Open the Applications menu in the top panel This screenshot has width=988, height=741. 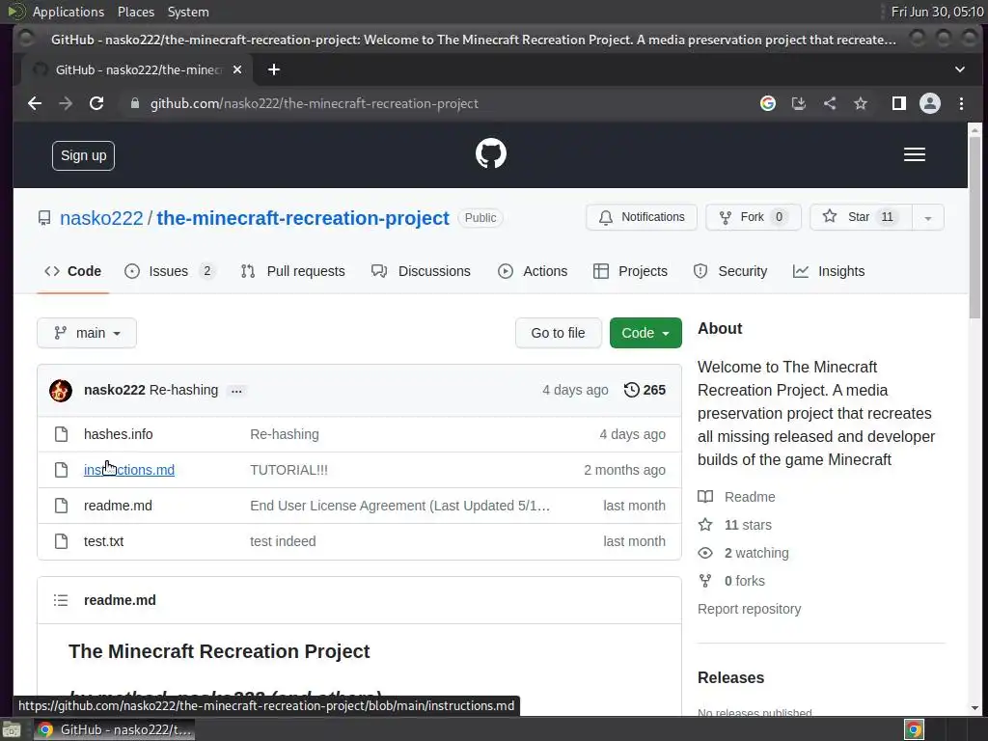click(69, 12)
